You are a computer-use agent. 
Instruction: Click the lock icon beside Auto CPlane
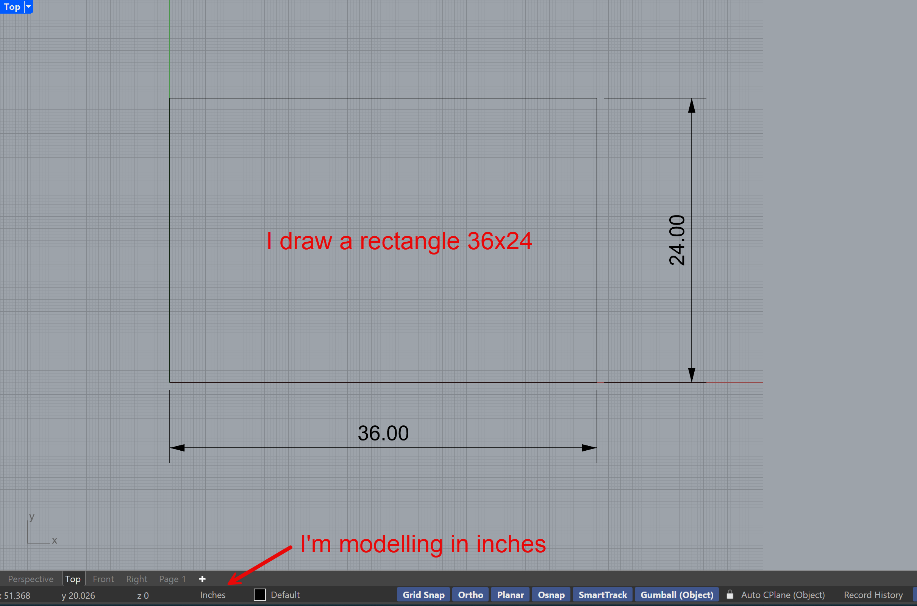click(x=730, y=594)
